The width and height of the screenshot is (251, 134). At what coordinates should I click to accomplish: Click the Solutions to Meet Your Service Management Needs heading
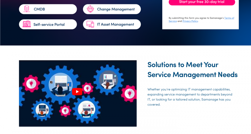[x=192, y=69]
